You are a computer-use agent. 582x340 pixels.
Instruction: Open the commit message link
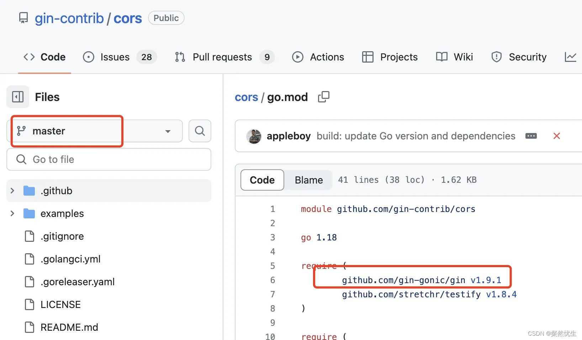tap(416, 136)
